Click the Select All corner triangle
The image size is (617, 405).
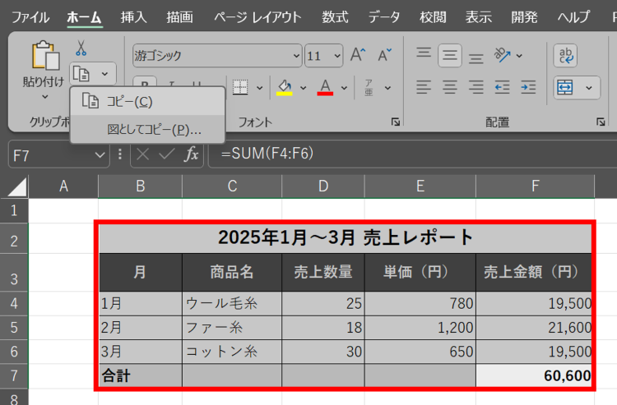pyautogui.click(x=18, y=186)
